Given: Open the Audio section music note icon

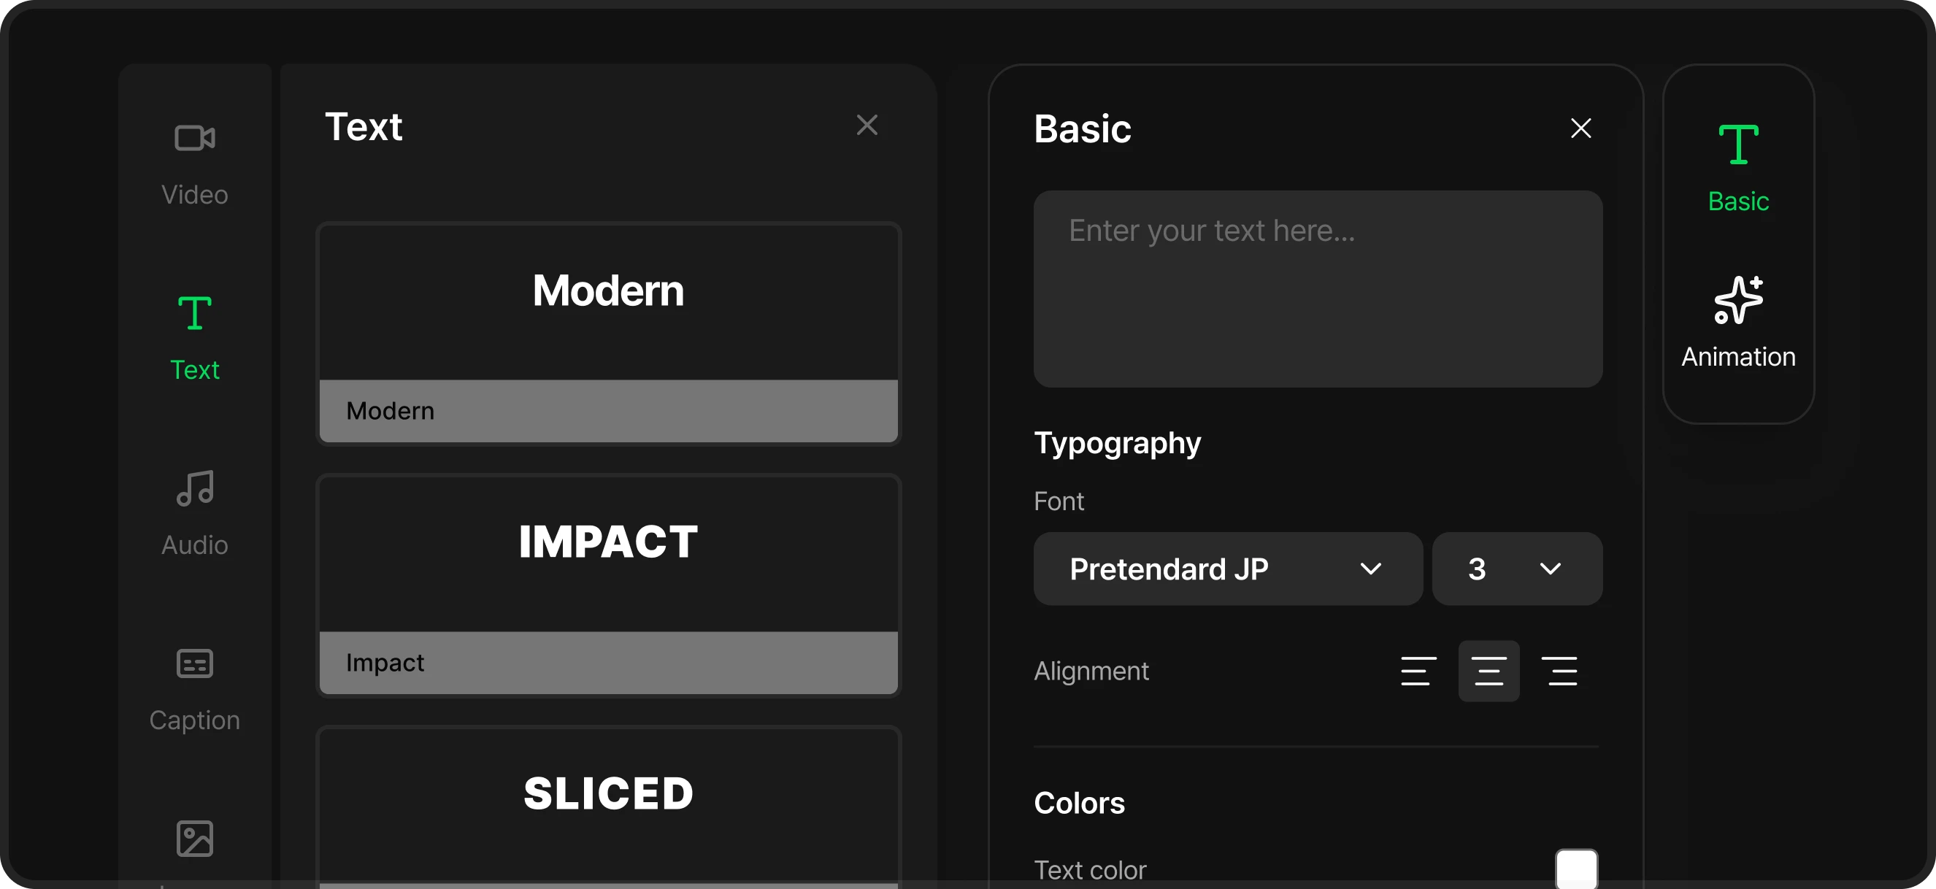Looking at the screenshot, I should (195, 488).
